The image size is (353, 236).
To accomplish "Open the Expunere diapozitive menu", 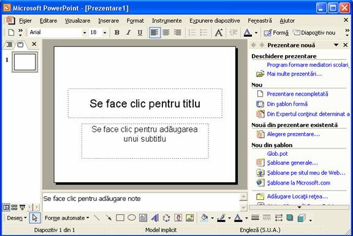I will [x=214, y=21].
